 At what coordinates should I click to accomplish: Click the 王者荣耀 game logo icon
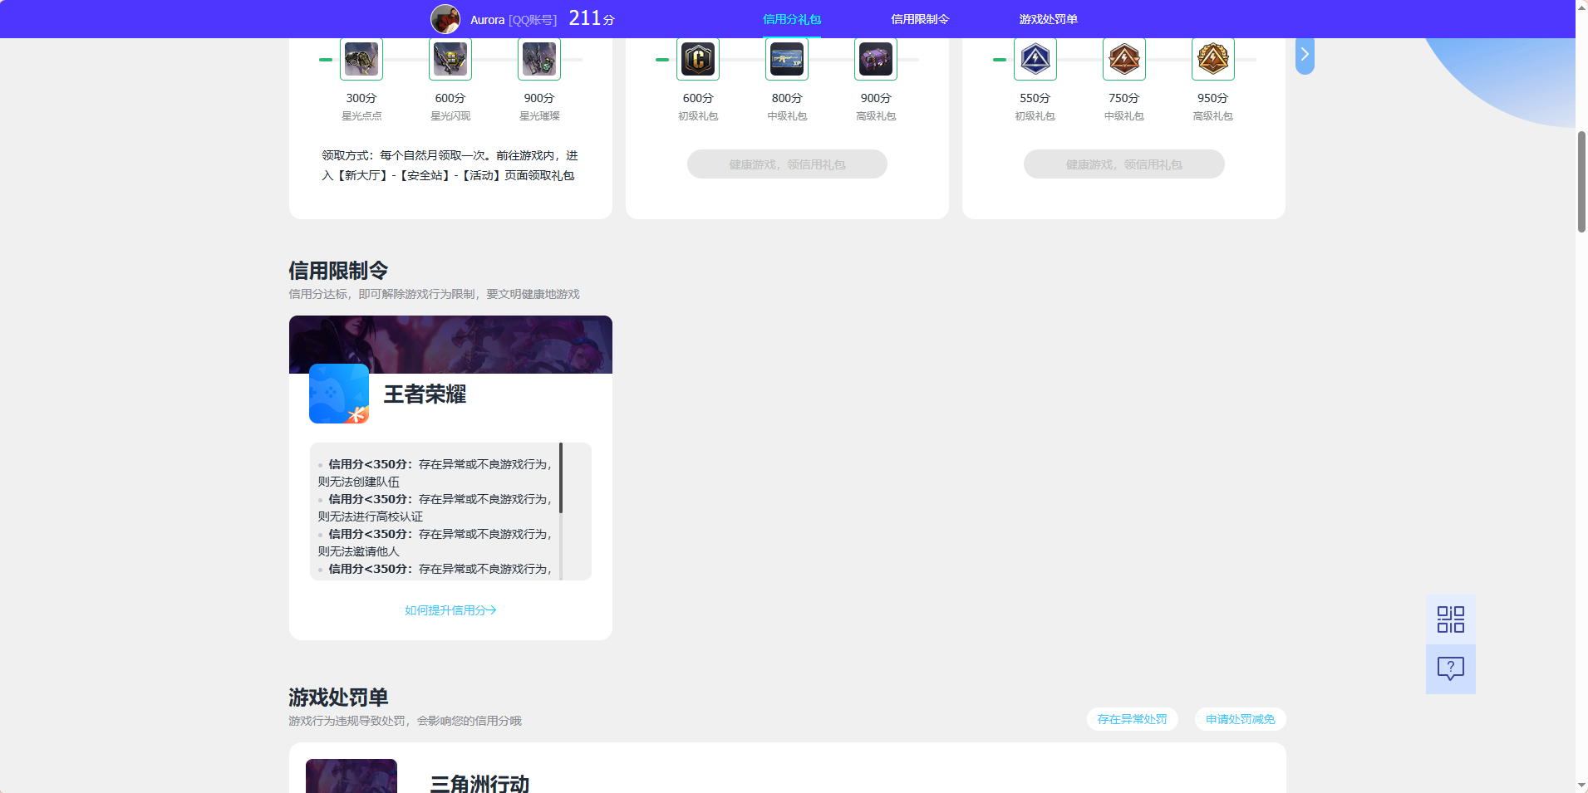339,394
